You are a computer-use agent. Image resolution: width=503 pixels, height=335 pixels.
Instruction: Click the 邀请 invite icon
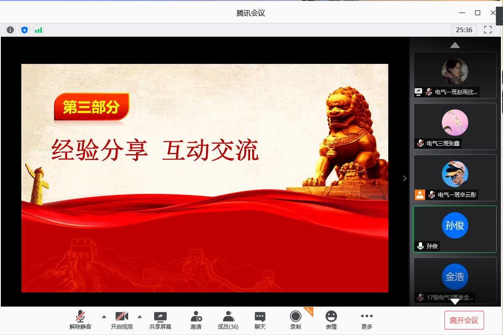click(196, 320)
